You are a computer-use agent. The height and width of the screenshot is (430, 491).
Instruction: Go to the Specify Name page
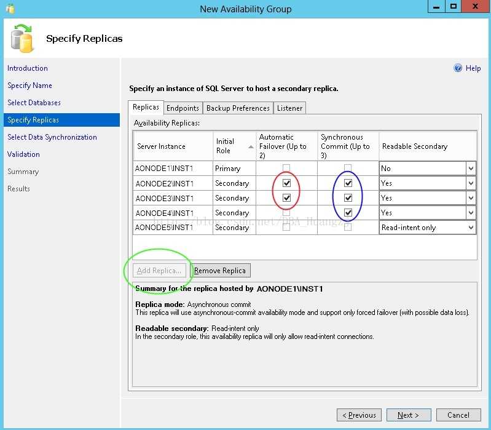(x=29, y=86)
